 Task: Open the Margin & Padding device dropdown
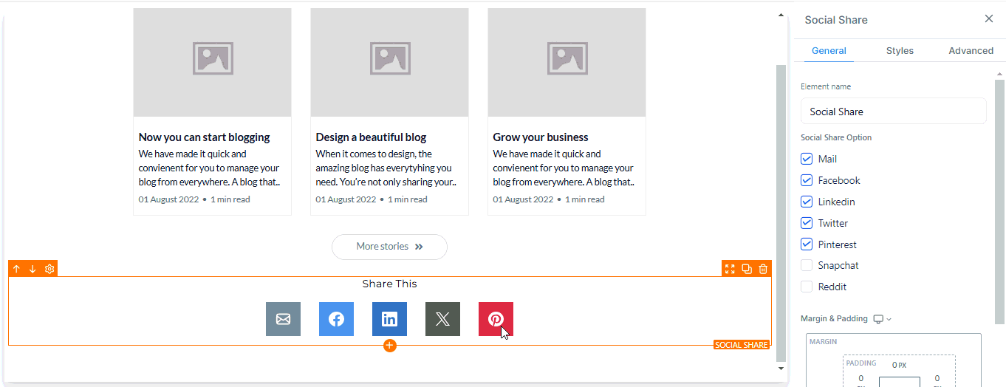point(883,319)
